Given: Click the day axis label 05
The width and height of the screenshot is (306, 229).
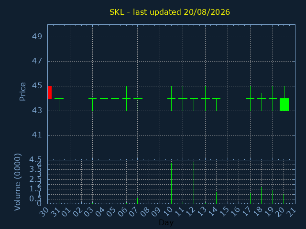Looking at the screenshot, I should pyautogui.click(x=111, y=212).
